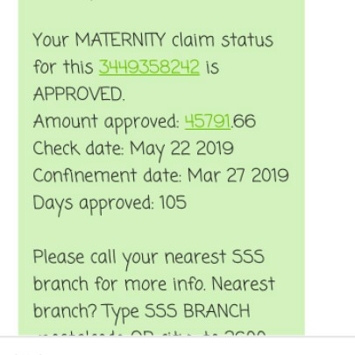Click the 'May 22 2019' date value
The height and width of the screenshot is (355, 355).
point(181,149)
